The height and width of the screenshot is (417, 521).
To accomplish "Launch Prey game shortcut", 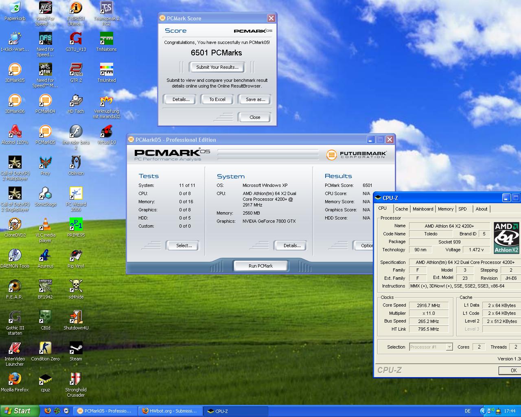I will pyautogui.click(x=45, y=165).
